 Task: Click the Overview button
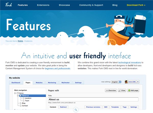click(x=111, y=90)
